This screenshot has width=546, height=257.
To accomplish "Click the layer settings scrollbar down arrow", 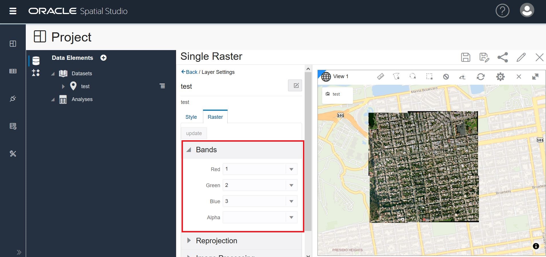I will 308,255.
